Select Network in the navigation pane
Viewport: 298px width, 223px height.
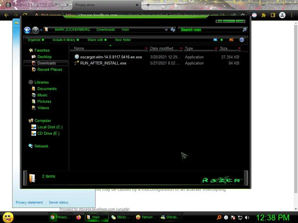(41, 146)
